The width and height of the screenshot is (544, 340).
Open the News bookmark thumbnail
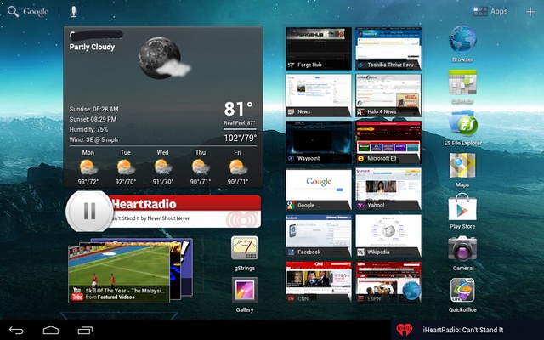point(319,95)
